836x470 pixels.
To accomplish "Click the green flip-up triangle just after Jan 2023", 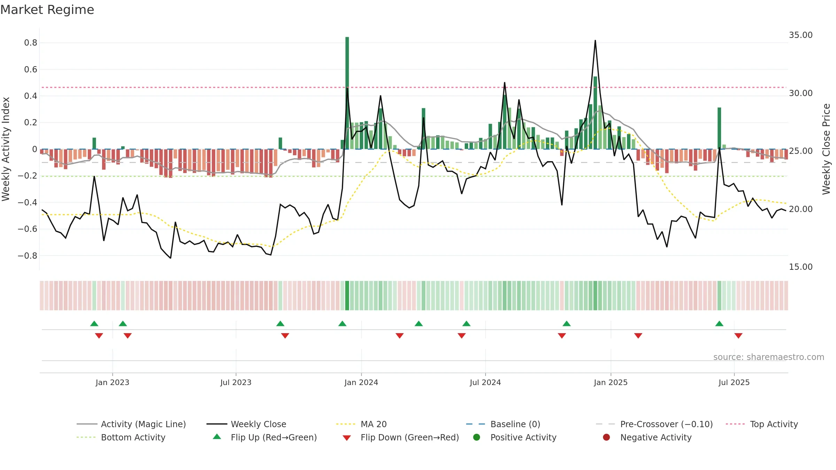I will [123, 323].
